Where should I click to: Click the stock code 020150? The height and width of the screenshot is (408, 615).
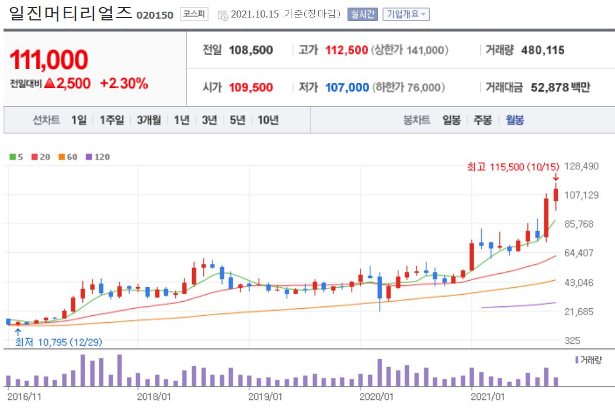[x=155, y=15]
